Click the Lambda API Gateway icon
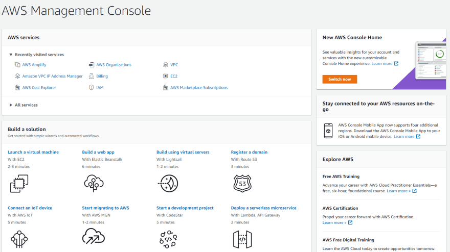This screenshot has width=450, height=252. [x=242, y=239]
